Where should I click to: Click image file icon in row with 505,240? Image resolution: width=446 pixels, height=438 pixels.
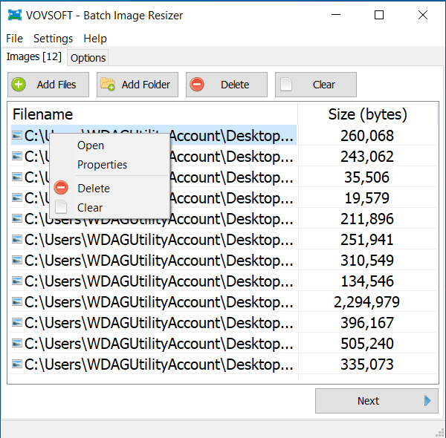click(x=17, y=344)
